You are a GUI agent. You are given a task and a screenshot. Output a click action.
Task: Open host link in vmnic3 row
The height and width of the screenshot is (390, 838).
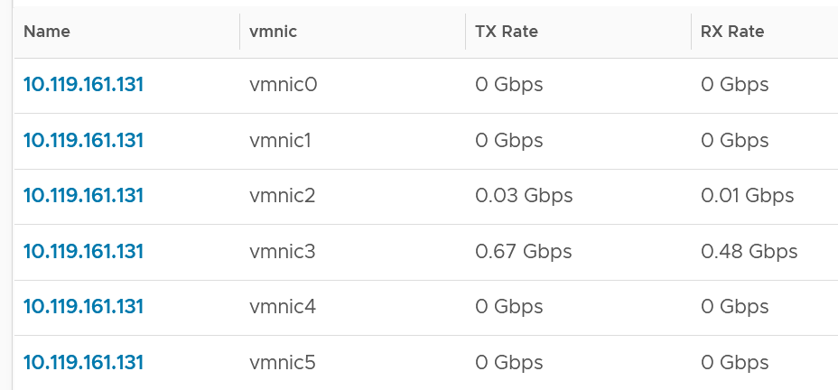point(83,251)
